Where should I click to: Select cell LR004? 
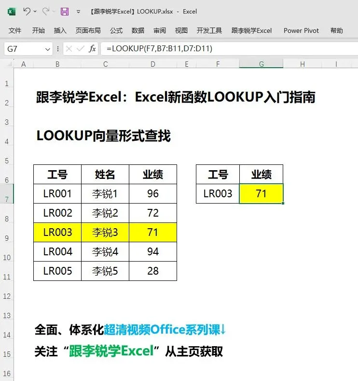tap(57, 251)
